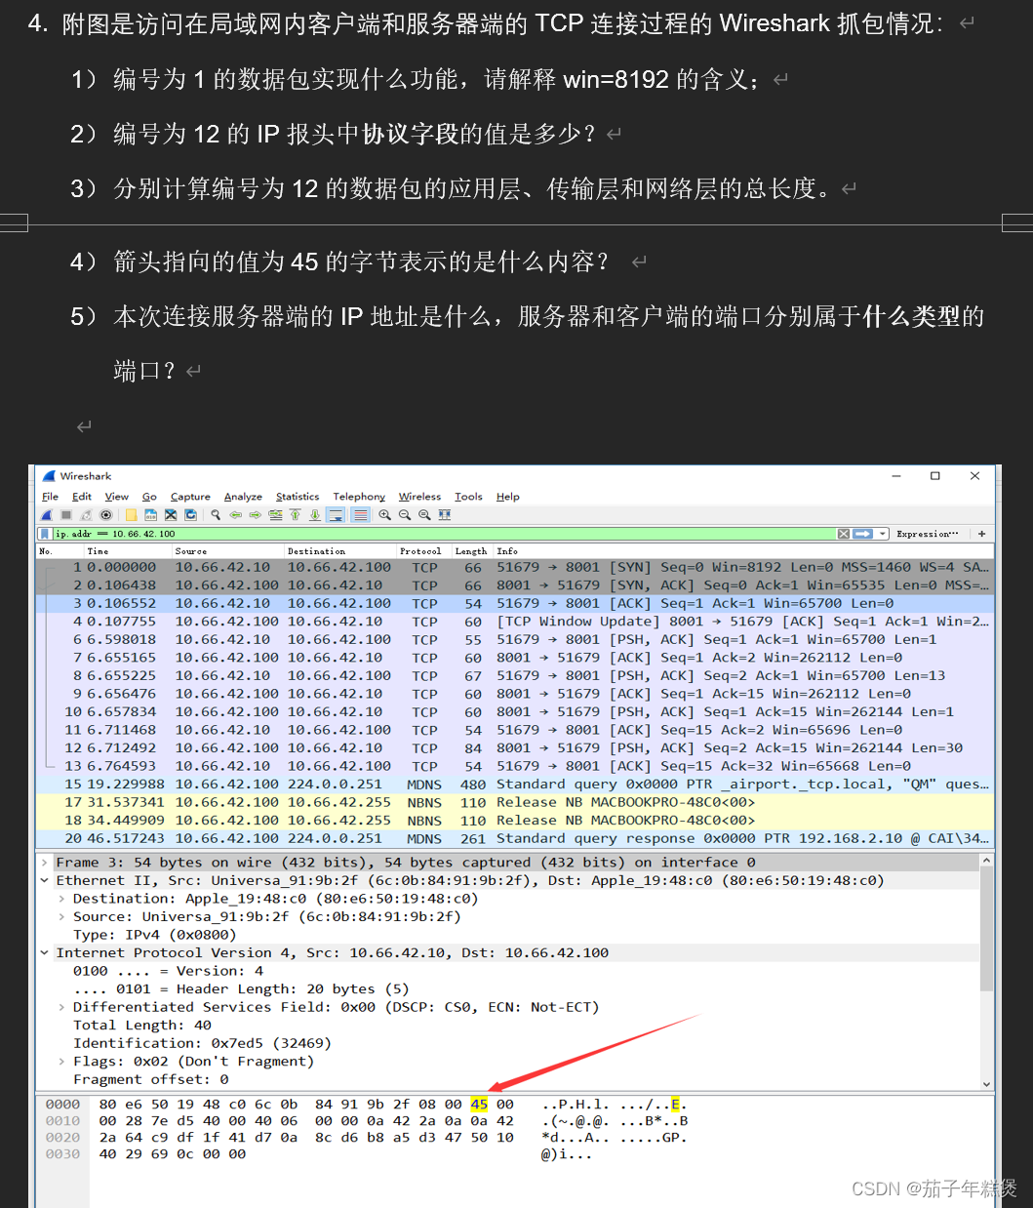Collapse the Internet Protocol Version 4 section
1033x1208 pixels.
coord(45,952)
